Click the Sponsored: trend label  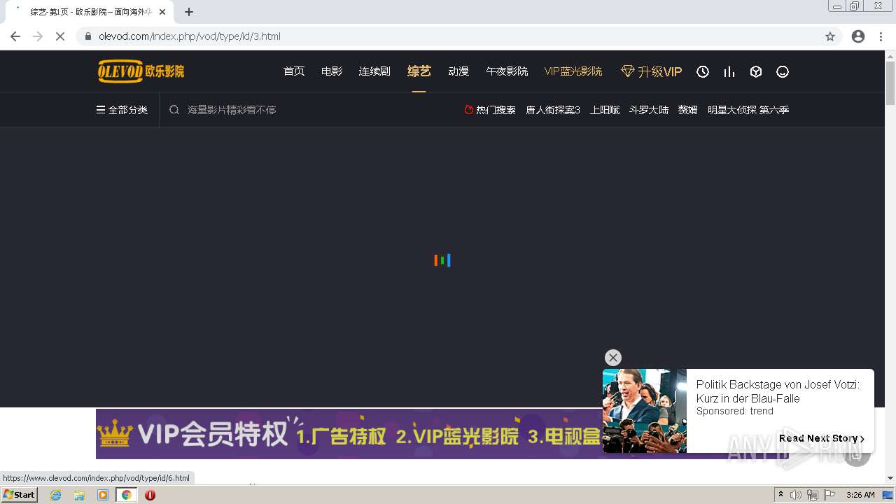click(x=734, y=411)
